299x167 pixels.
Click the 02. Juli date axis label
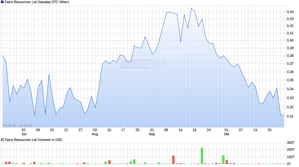(24, 132)
